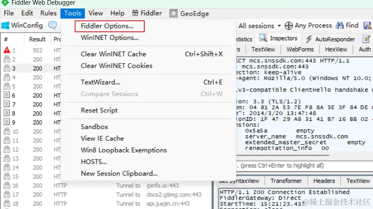Select the Auth tab

point(365,50)
